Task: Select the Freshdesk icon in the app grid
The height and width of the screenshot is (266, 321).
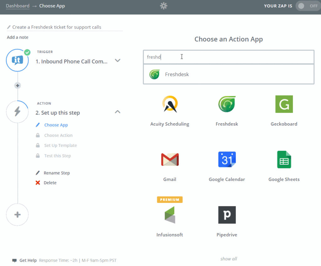Action: [x=227, y=104]
